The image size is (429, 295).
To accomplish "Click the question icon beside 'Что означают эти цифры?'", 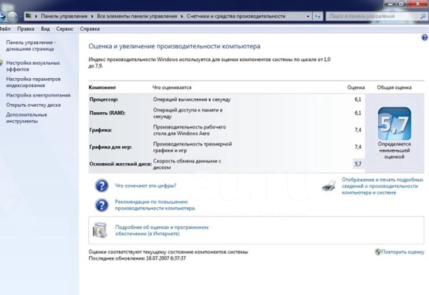I will coord(102,186).
